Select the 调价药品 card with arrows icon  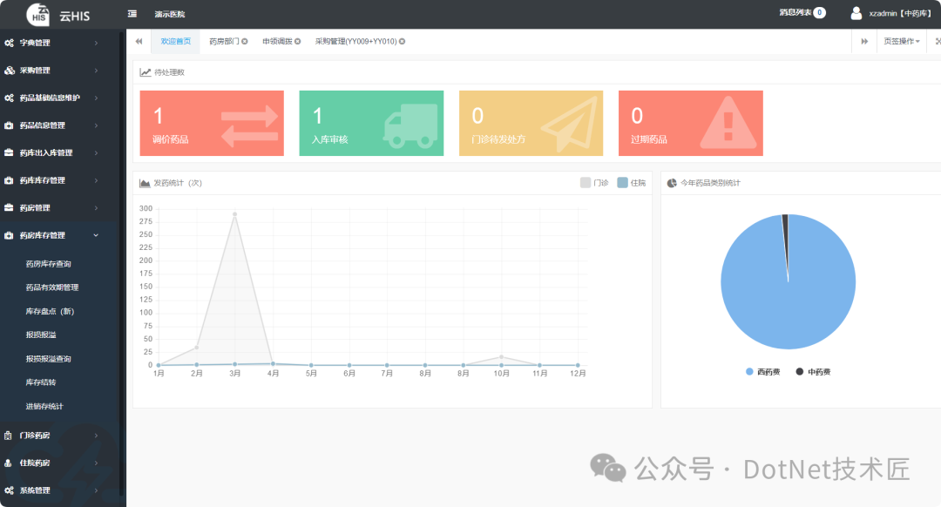(x=211, y=123)
